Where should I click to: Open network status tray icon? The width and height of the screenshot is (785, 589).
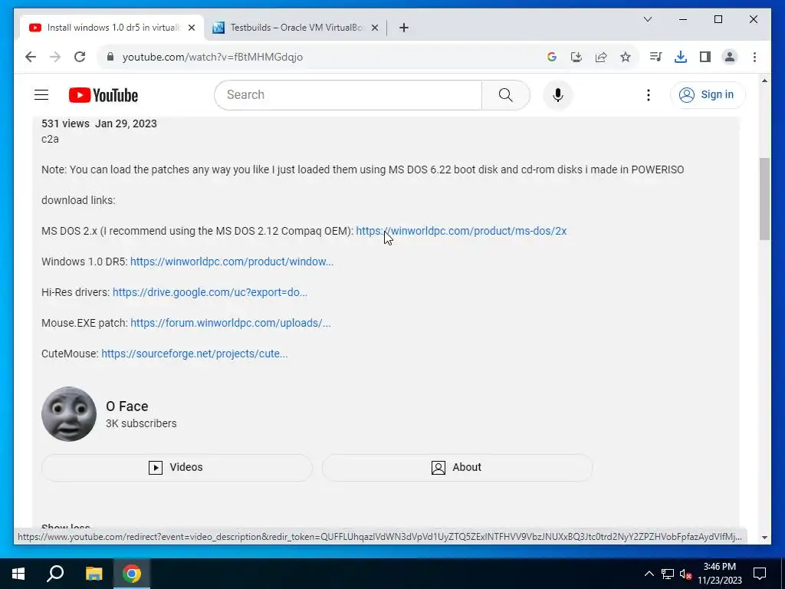pyautogui.click(x=668, y=574)
